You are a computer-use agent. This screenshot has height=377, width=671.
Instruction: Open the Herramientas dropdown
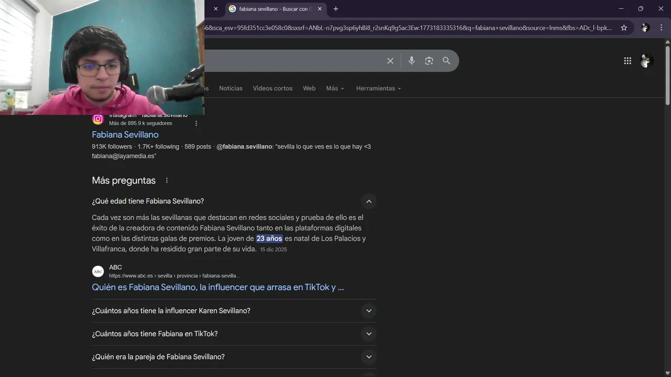pyautogui.click(x=378, y=88)
